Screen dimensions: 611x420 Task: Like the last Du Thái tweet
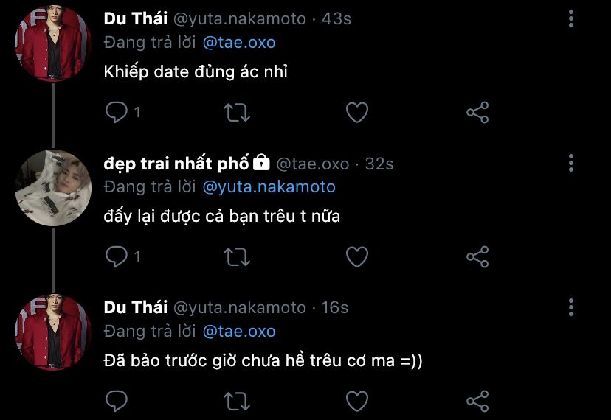(x=357, y=401)
